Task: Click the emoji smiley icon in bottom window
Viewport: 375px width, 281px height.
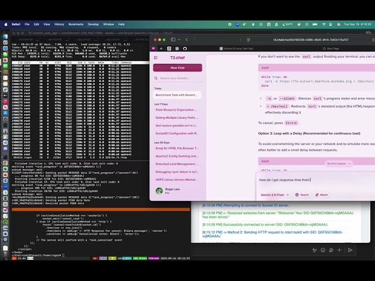Action: click(323, 250)
